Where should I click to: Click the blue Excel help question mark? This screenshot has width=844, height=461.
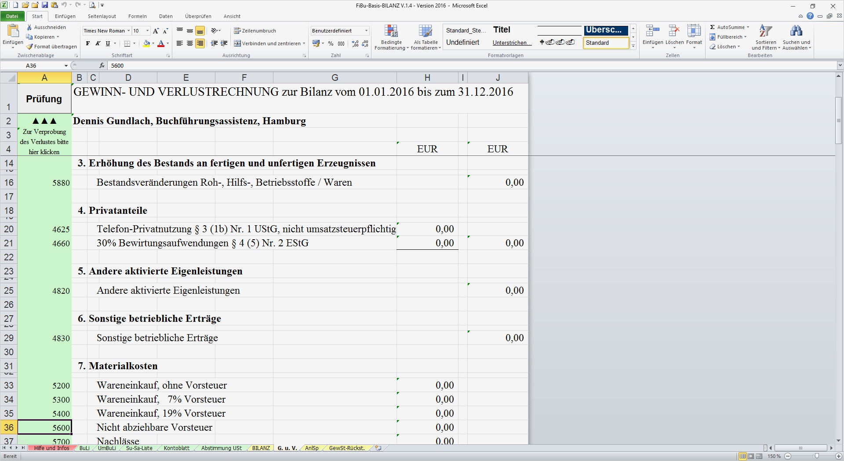click(810, 16)
